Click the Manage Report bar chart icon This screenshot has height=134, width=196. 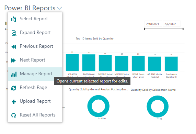pos(14,74)
